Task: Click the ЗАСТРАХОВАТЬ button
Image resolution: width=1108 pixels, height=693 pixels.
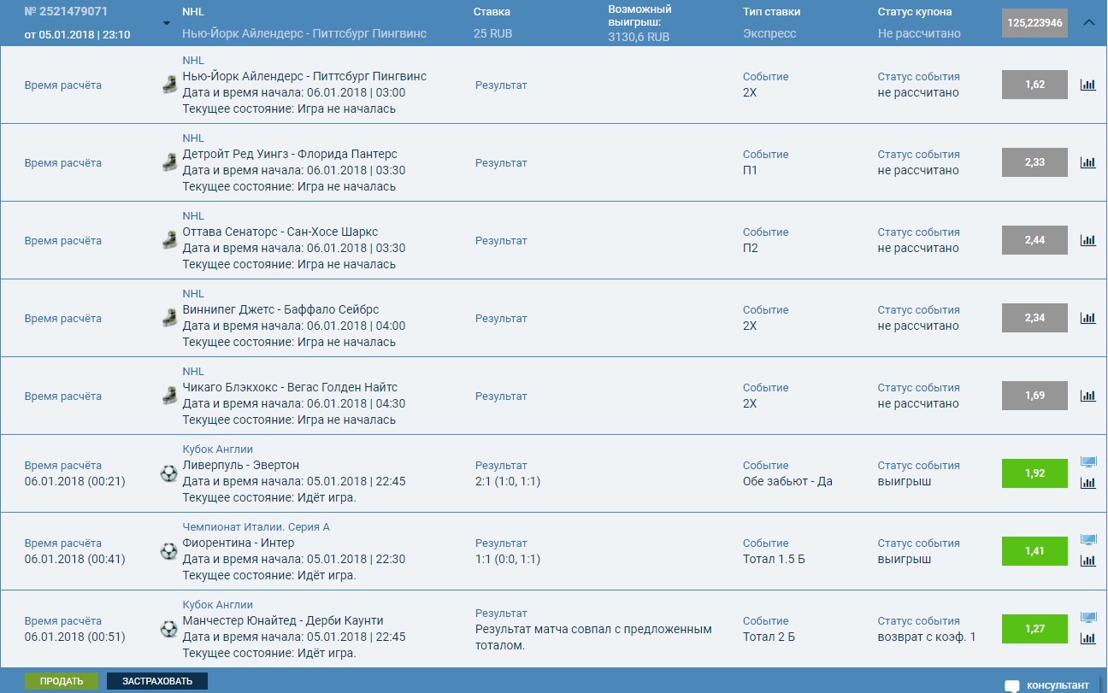Action: pyautogui.click(x=156, y=681)
